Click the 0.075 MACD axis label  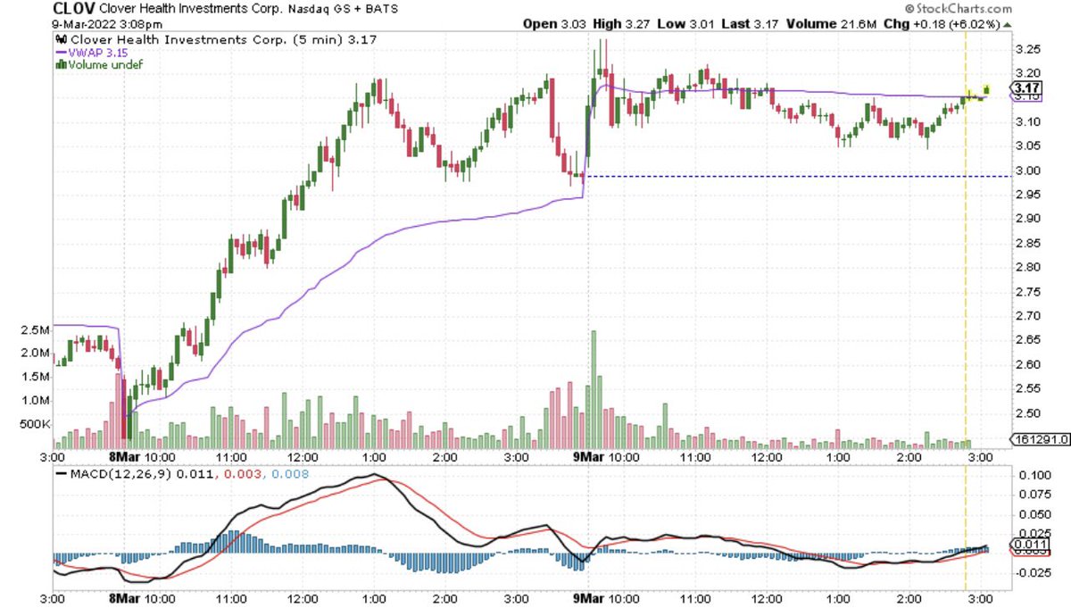tap(1034, 495)
